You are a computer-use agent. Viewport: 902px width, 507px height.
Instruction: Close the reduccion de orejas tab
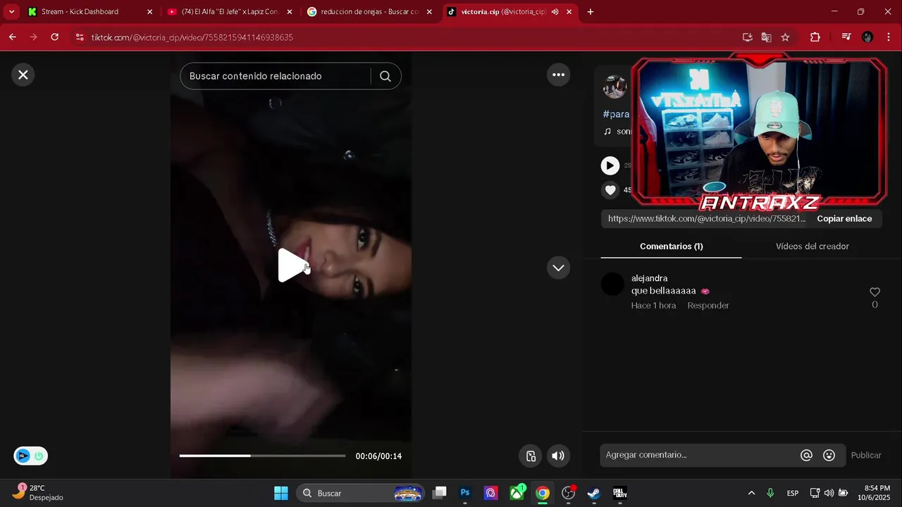tap(429, 12)
